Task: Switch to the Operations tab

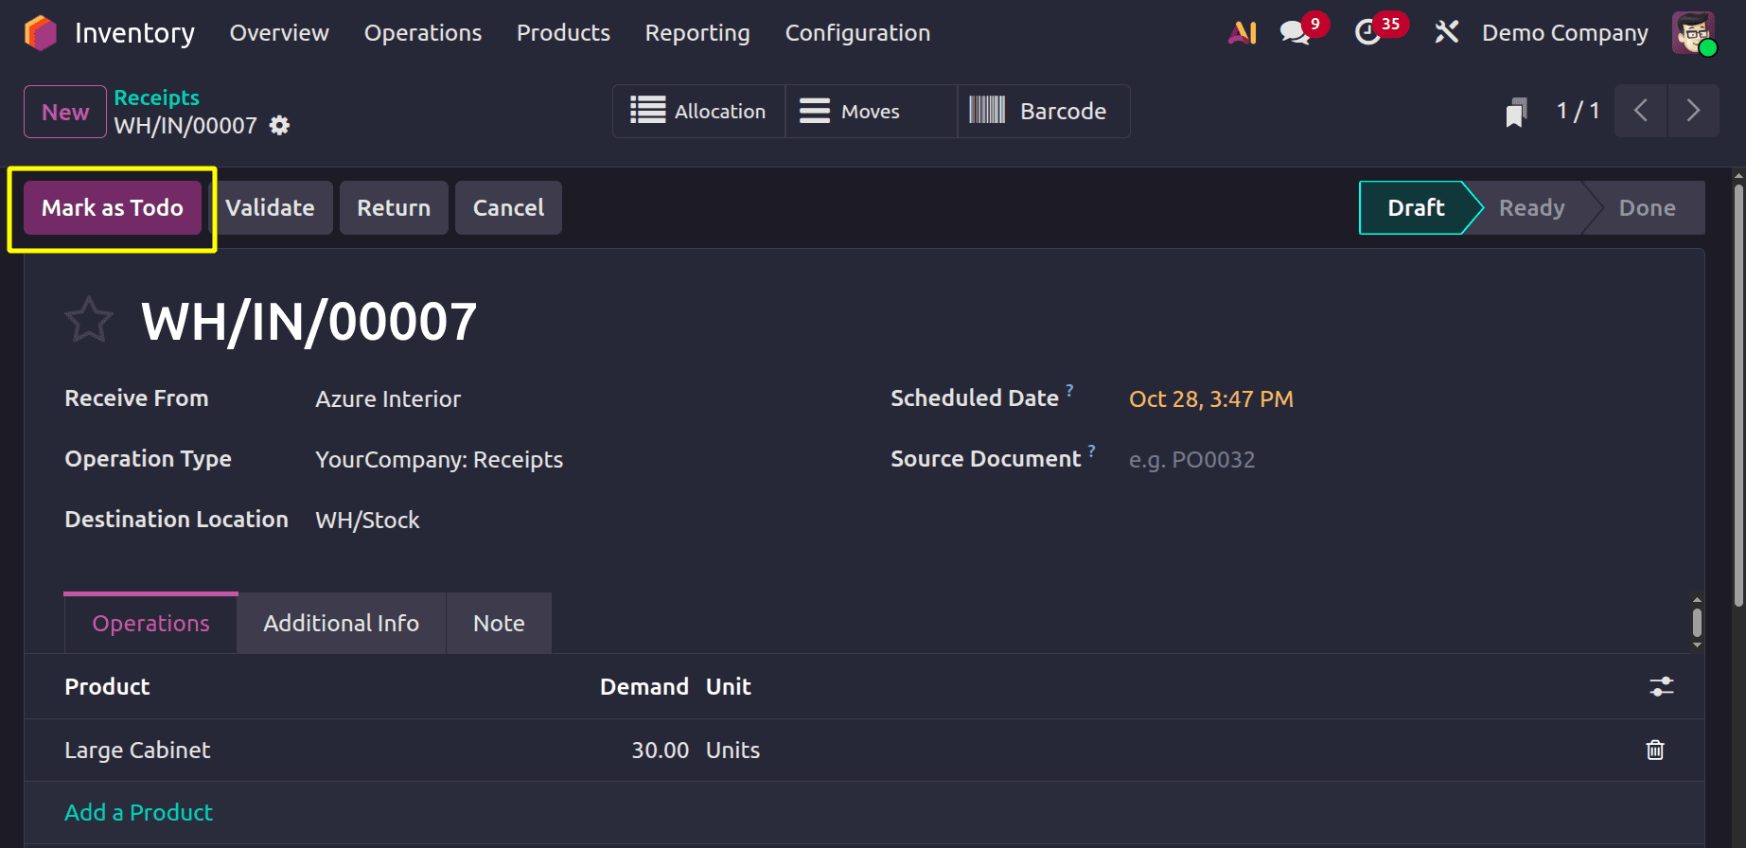Action: coord(150,623)
